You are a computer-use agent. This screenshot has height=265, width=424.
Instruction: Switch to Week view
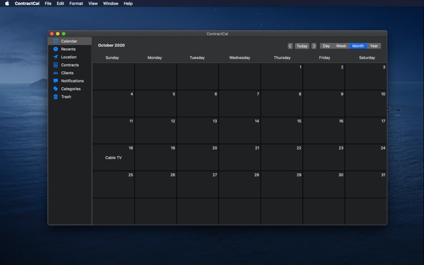tap(341, 46)
